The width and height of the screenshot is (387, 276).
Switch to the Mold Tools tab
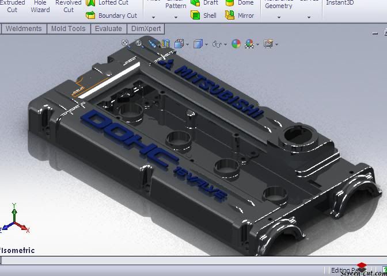pos(69,29)
